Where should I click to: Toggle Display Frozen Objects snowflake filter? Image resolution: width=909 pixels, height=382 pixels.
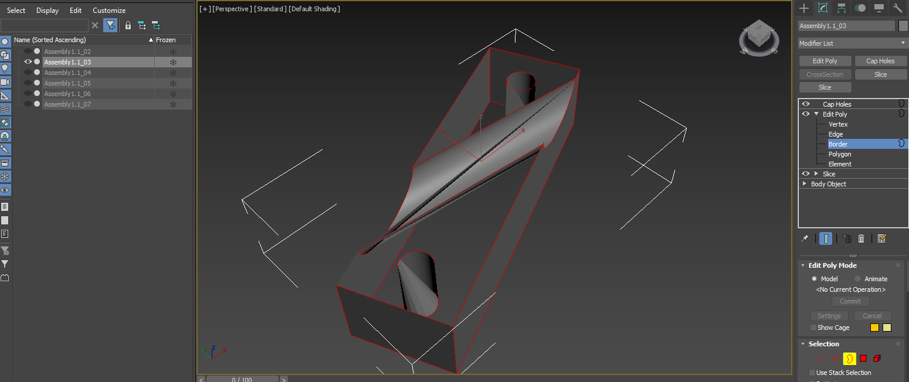pos(5,176)
